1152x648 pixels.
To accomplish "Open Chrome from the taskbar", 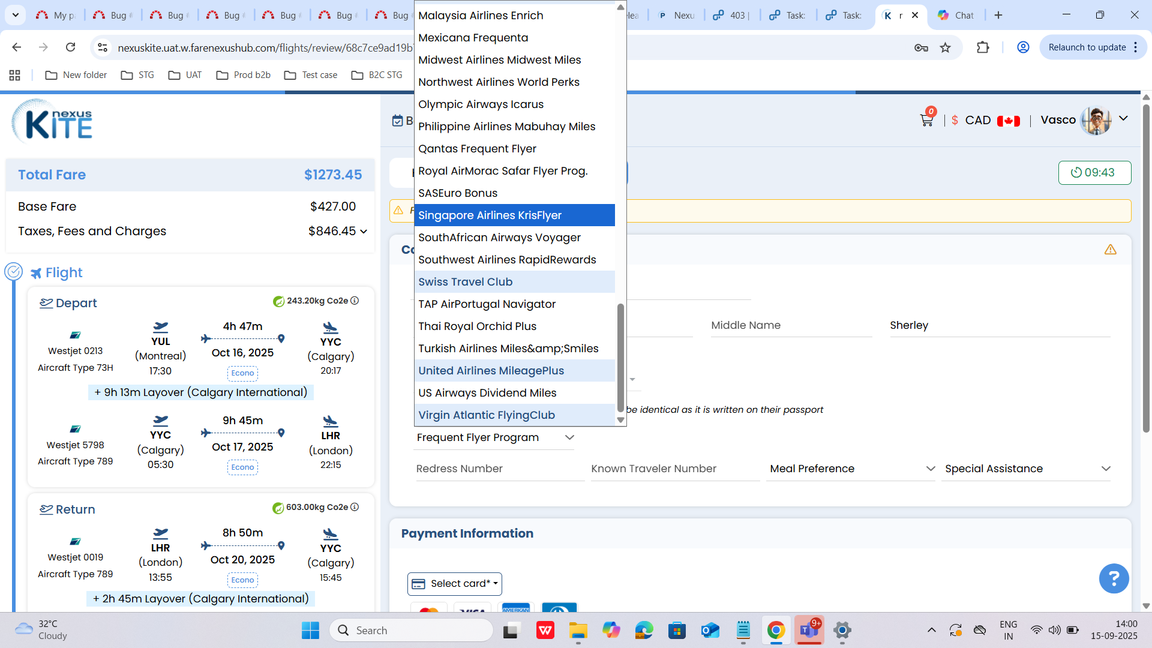I will [x=776, y=630].
